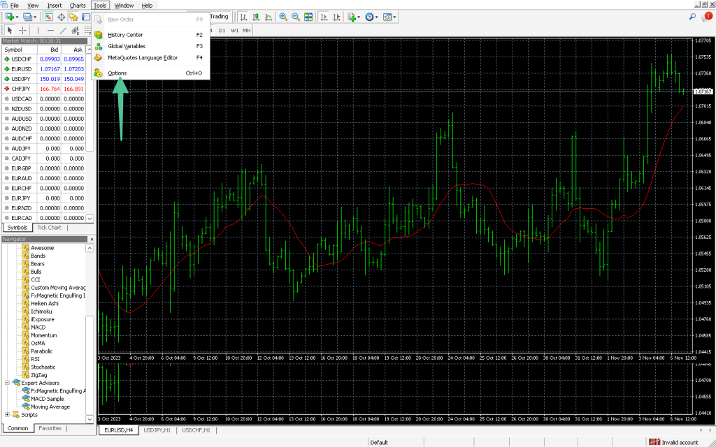Select the Crosshair tool
Image resolution: width=716 pixels, height=447 pixels.
(x=23, y=31)
